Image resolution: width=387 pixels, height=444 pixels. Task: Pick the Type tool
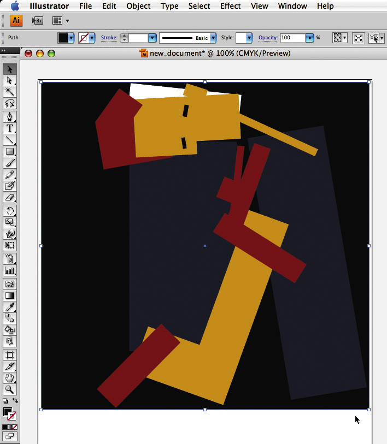(9, 129)
